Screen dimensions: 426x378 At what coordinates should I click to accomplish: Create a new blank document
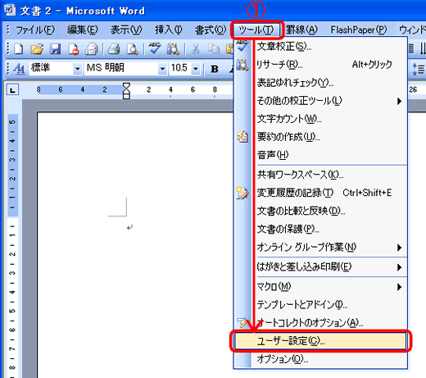(x=18, y=49)
